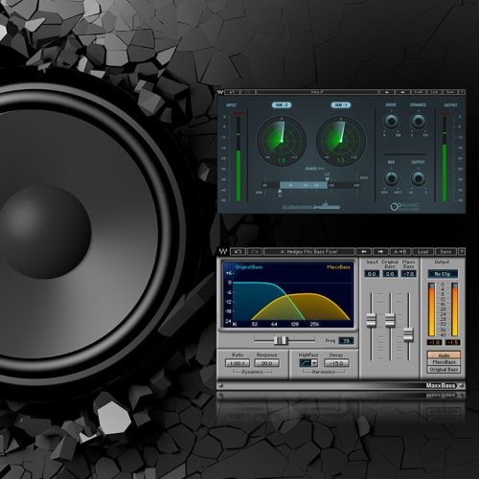
Task: Click the Load button in MaxxBass
Action: tap(422, 252)
